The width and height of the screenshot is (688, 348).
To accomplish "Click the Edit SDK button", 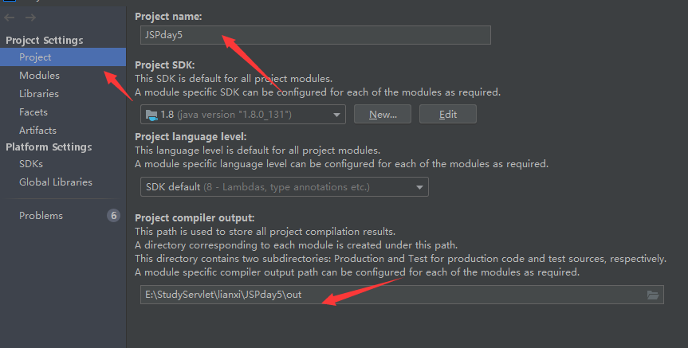I will coord(448,115).
